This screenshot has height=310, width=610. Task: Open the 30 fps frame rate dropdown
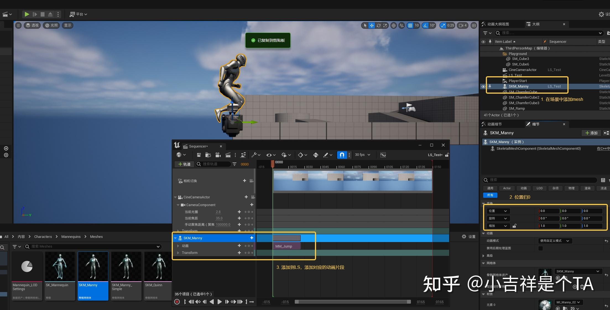click(x=362, y=155)
